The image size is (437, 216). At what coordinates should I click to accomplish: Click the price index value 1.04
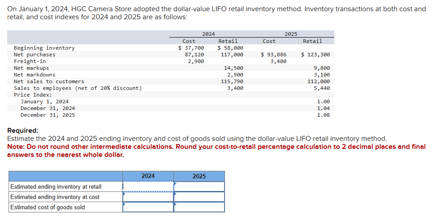pos(324,108)
